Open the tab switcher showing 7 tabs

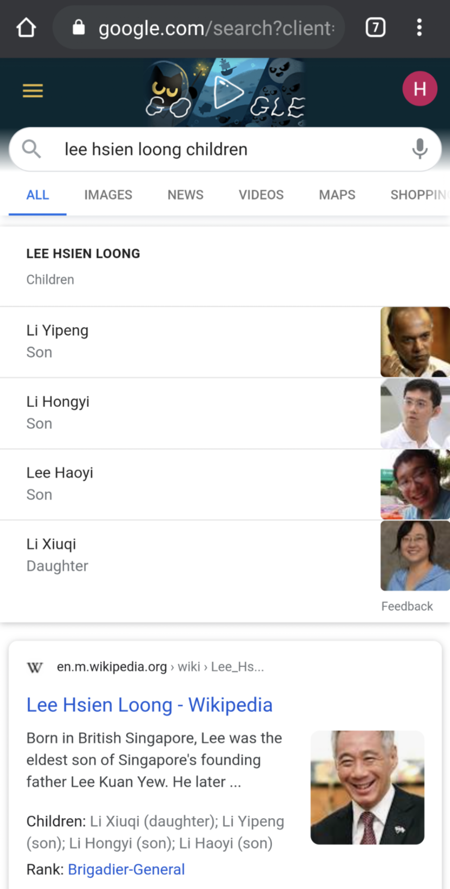[x=375, y=28]
